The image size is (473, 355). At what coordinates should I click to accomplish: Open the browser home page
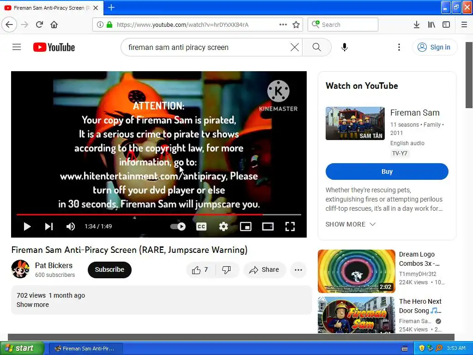[54, 24]
